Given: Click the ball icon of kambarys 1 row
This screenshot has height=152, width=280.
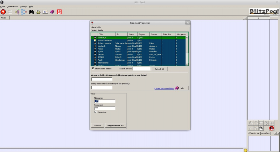Looking at the screenshot, I should 95,38.
